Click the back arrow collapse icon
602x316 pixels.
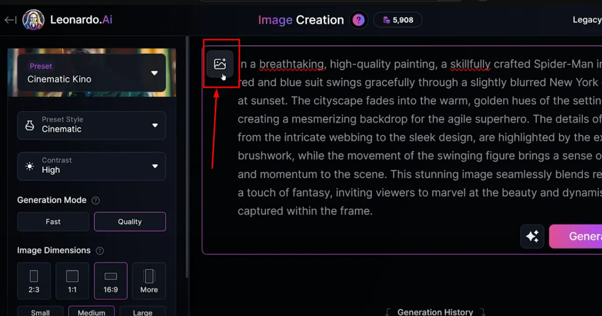click(x=10, y=20)
